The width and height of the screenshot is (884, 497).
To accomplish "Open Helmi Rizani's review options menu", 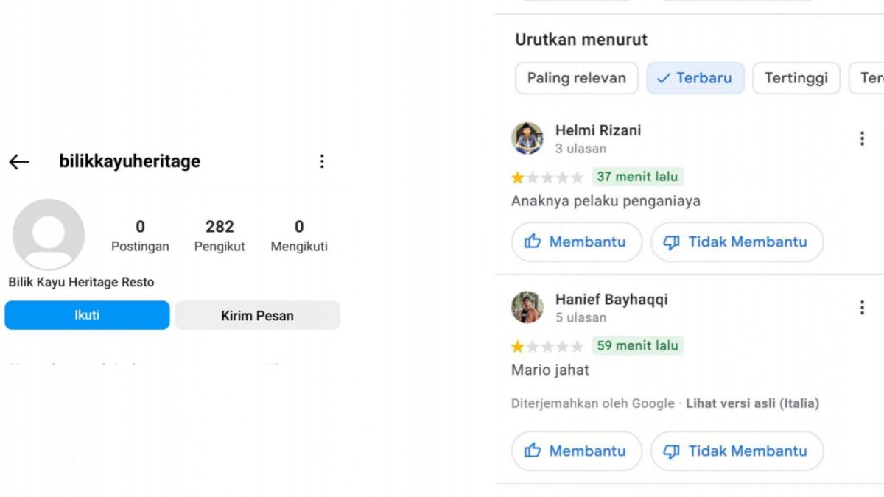I will pyautogui.click(x=861, y=137).
